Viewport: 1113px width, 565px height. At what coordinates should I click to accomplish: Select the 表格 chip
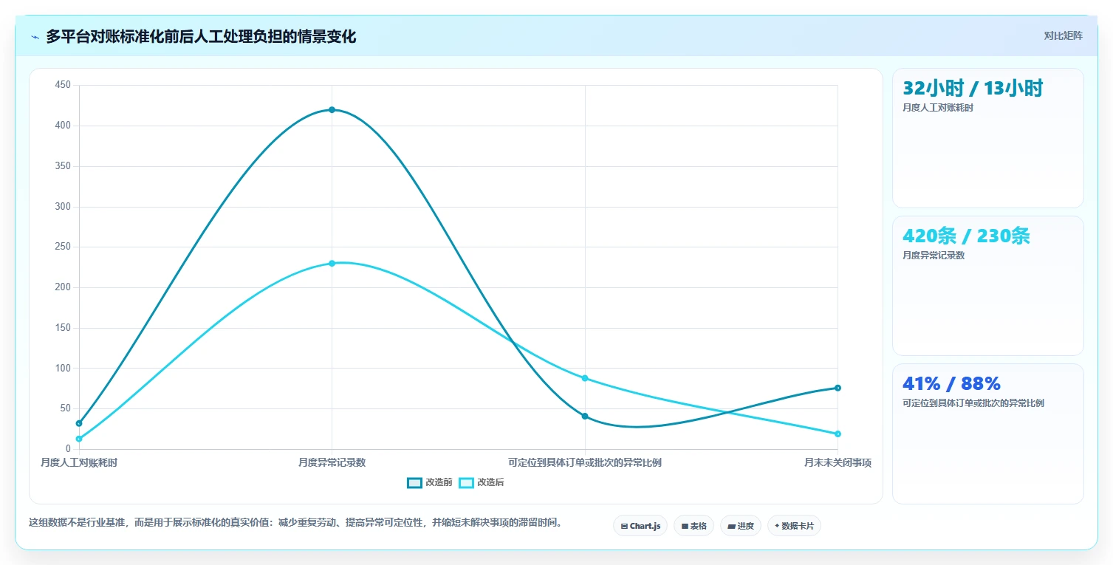[694, 526]
